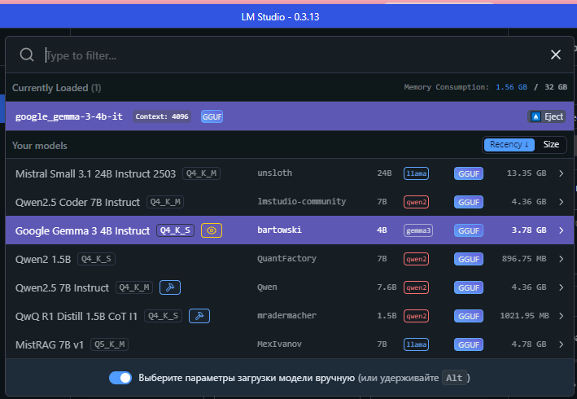Click GGUF badge on Qwen2.5 7B Instruct row
The image size is (577, 399).
(x=469, y=287)
